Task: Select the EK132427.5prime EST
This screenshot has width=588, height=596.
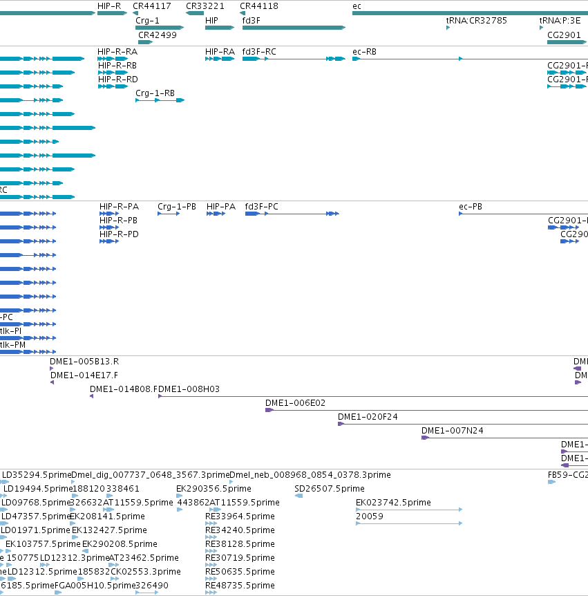Action: (x=75, y=537)
